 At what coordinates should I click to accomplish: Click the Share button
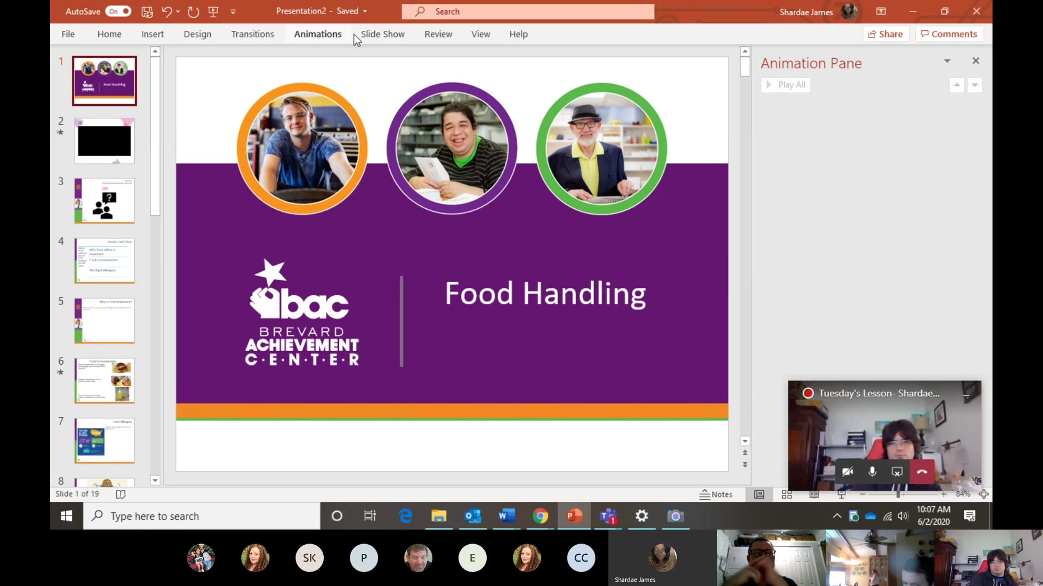point(885,34)
